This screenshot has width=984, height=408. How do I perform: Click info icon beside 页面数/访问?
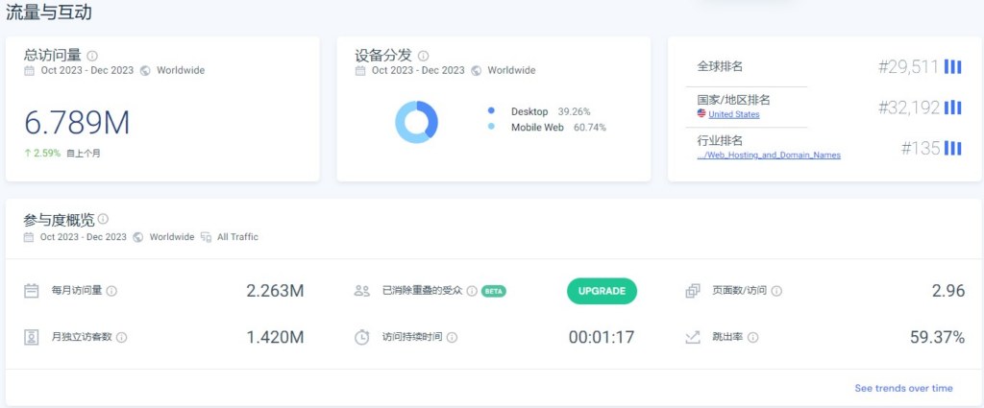776,291
